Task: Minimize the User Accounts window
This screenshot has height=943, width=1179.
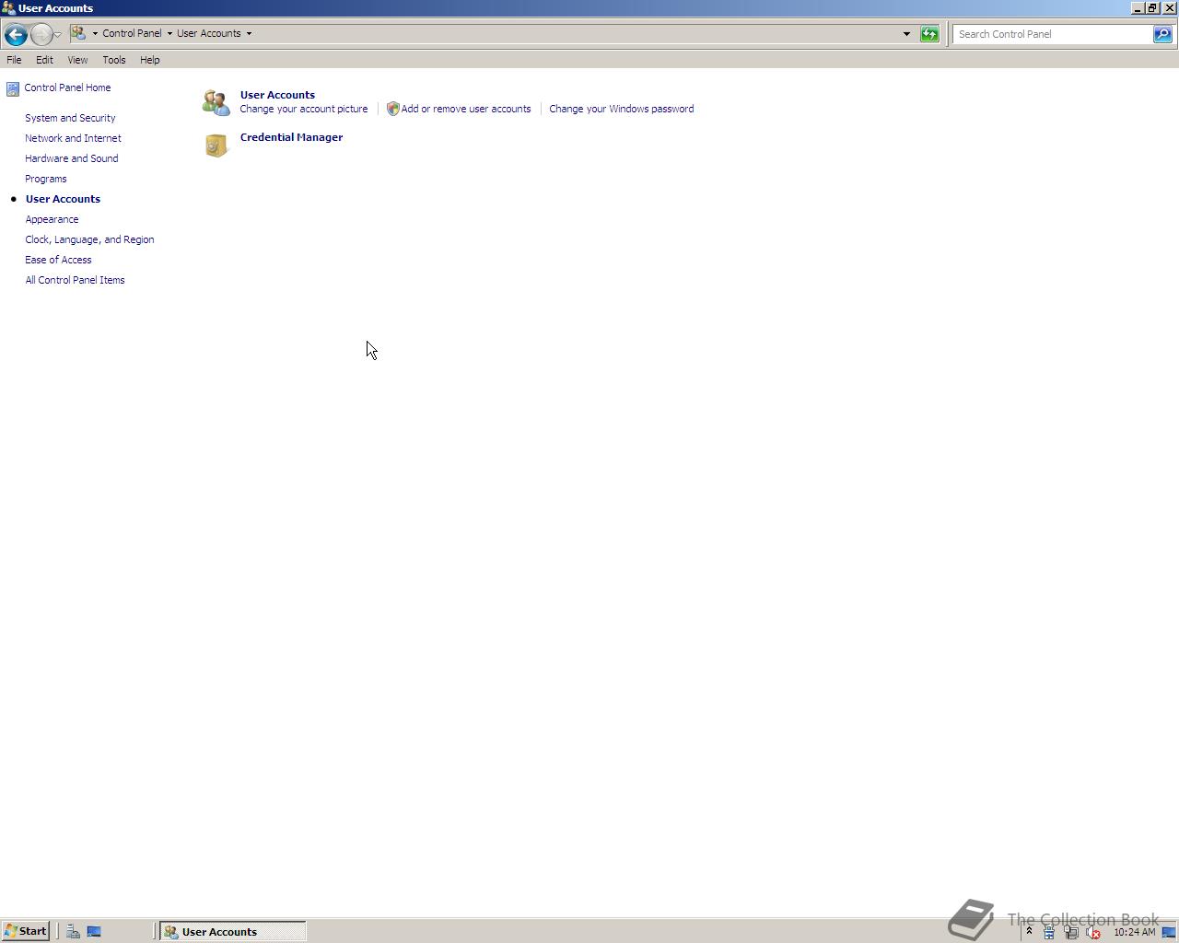Action: [1138, 7]
